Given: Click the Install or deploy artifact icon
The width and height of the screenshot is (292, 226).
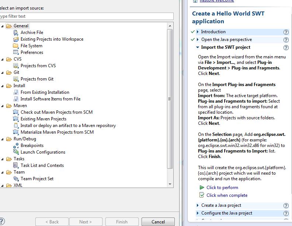Looking at the screenshot, I should click(16, 126).
